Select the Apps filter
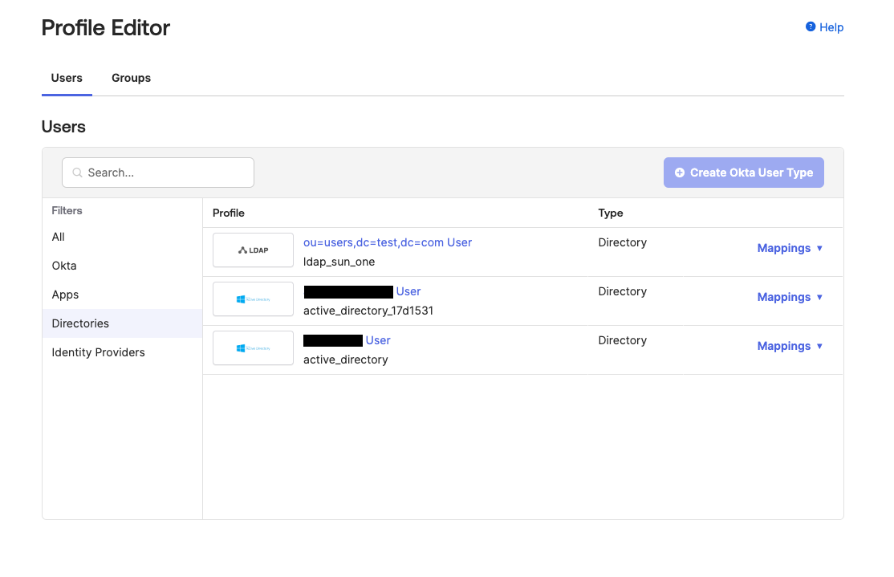The width and height of the screenshot is (894, 577). [64, 295]
